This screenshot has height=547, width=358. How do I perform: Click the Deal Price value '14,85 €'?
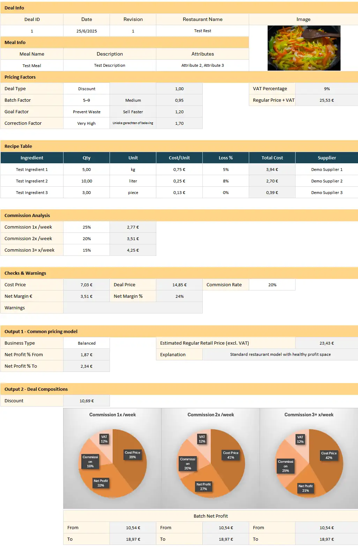[x=179, y=285]
